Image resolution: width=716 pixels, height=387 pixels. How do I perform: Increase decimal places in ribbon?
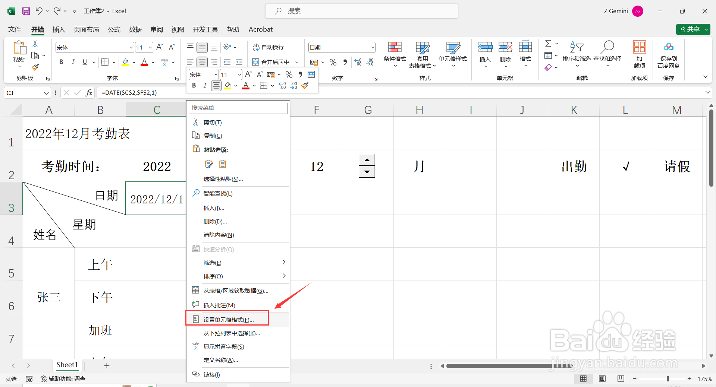pyautogui.click(x=358, y=62)
